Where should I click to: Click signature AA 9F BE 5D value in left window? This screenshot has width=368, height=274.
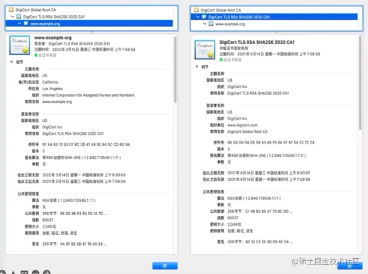pos(74,244)
